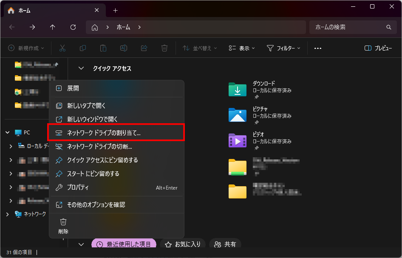Click the Up navigation arrow
The width and height of the screenshot is (402, 258).
coord(52,27)
